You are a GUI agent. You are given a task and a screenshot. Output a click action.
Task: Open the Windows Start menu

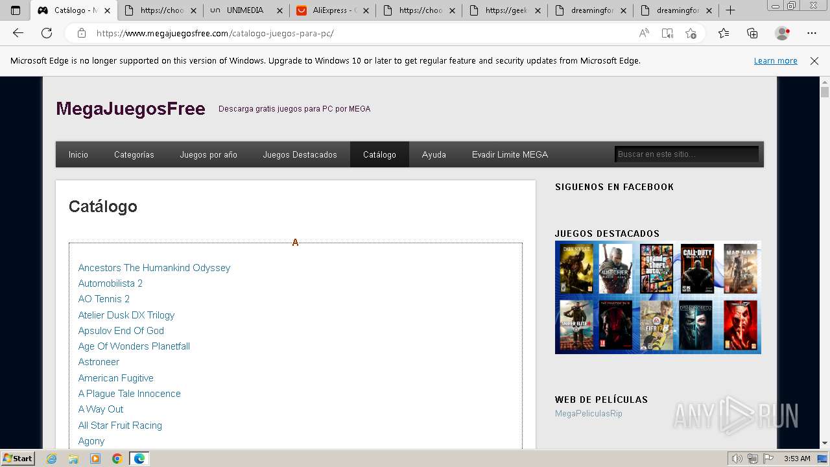point(18,459)
